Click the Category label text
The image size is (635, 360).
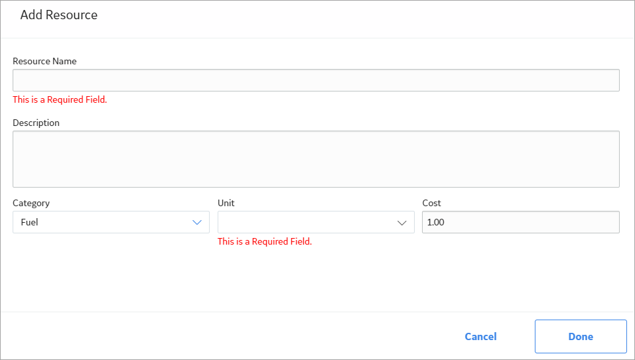[31, 203]
